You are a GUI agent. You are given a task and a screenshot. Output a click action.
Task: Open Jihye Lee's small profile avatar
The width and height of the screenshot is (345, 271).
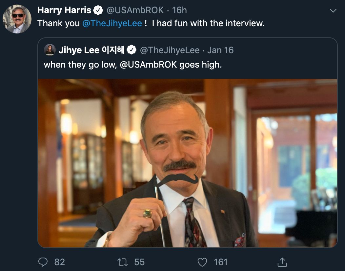pyautogui.click(x=50, y=50)
